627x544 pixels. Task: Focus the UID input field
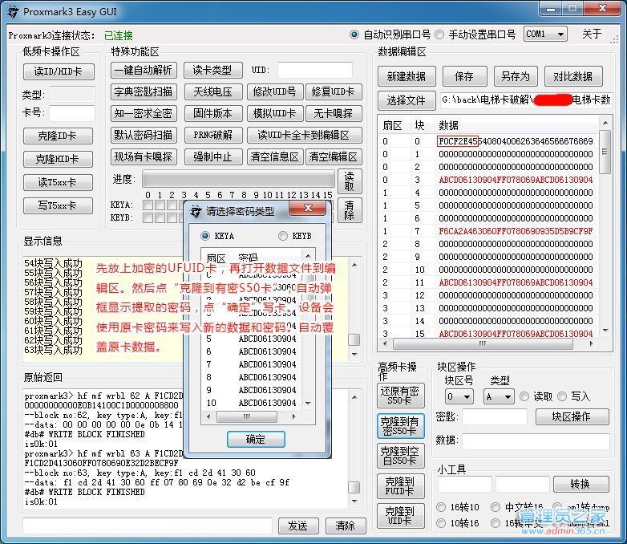315,70
